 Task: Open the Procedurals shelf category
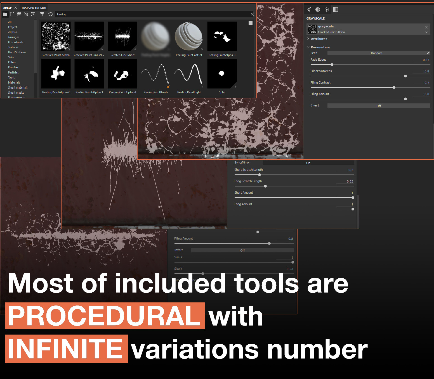pos(16,42)
